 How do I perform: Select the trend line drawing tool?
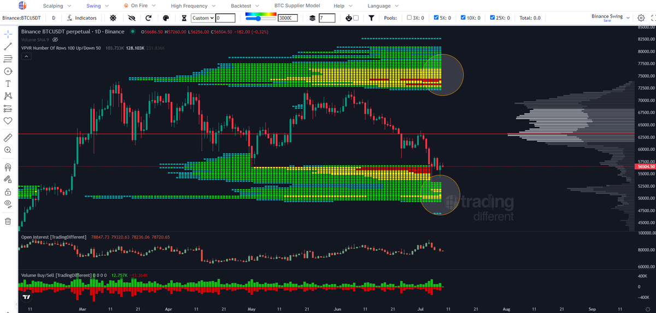[8, 46]
